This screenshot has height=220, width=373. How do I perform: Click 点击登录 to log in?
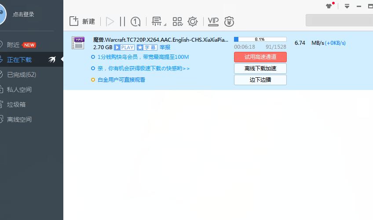23,14
